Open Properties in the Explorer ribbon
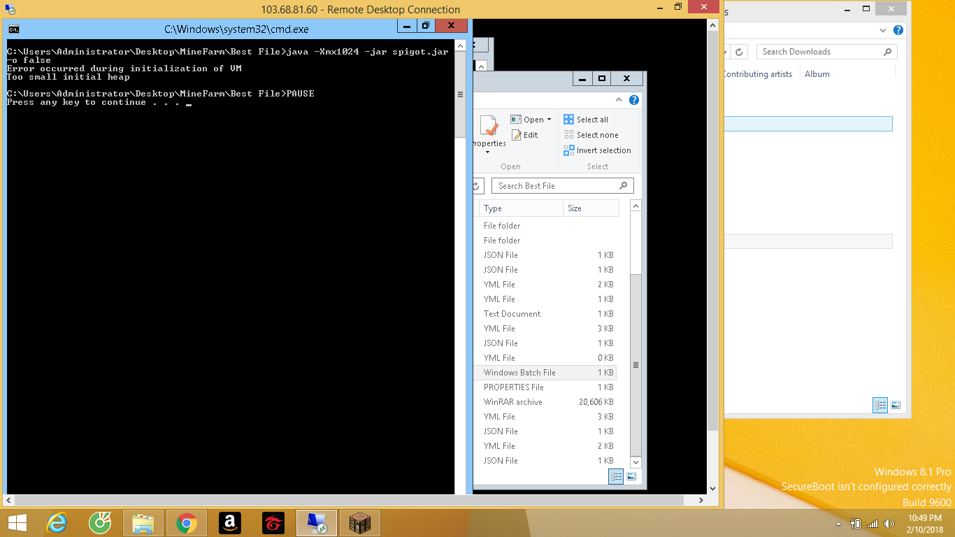 [x=489, y=133]
